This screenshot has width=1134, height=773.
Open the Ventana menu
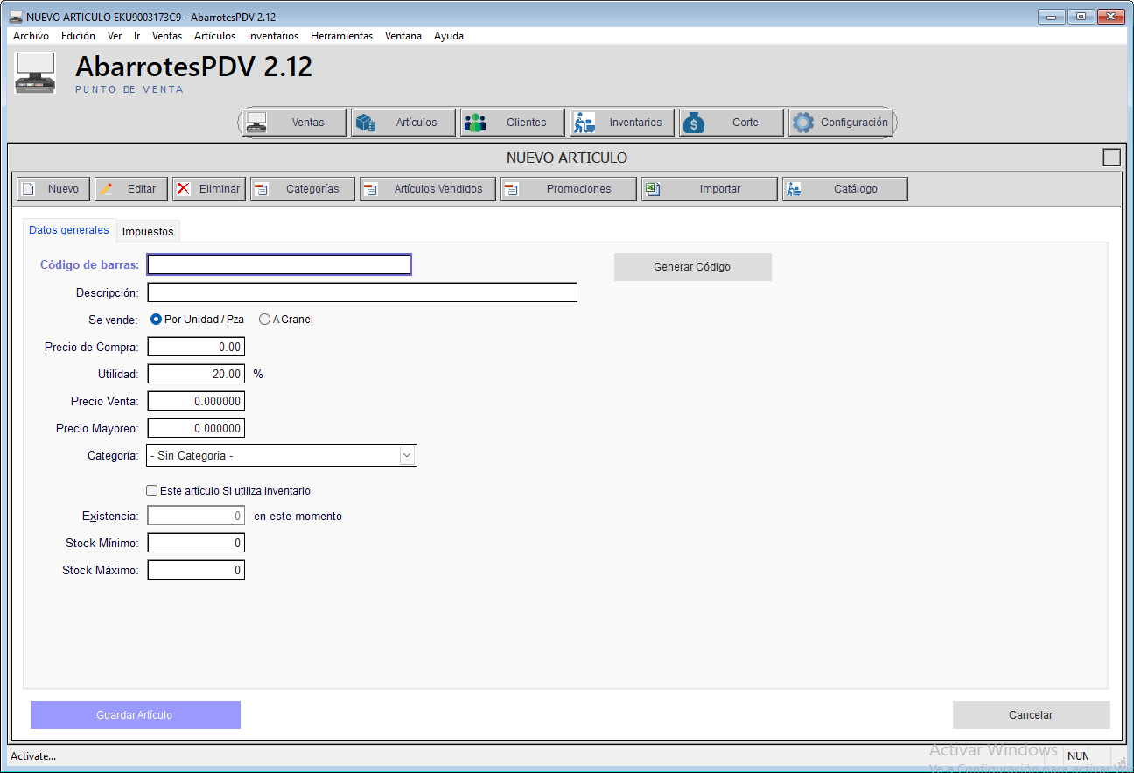[x=403, y=36]
